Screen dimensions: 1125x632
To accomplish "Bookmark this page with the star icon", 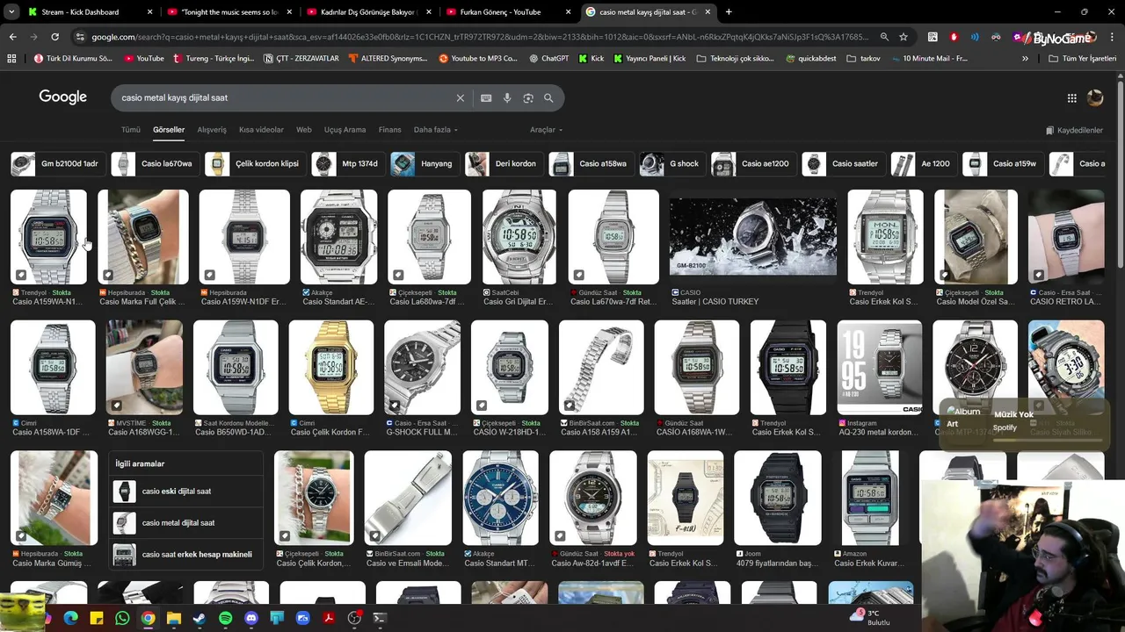I will pos(904,37).
